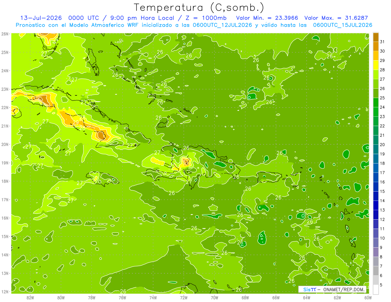Click 'Valor Min. = 23.3966' value
Screen dimensions: 391x302
[267, 18]
